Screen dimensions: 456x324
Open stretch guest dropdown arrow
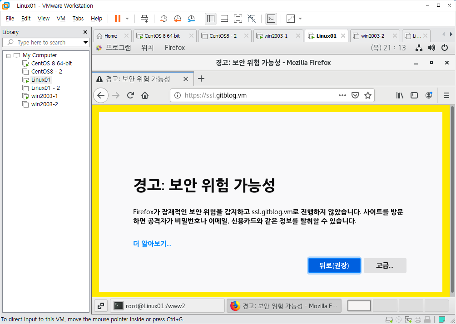[300, 19]
